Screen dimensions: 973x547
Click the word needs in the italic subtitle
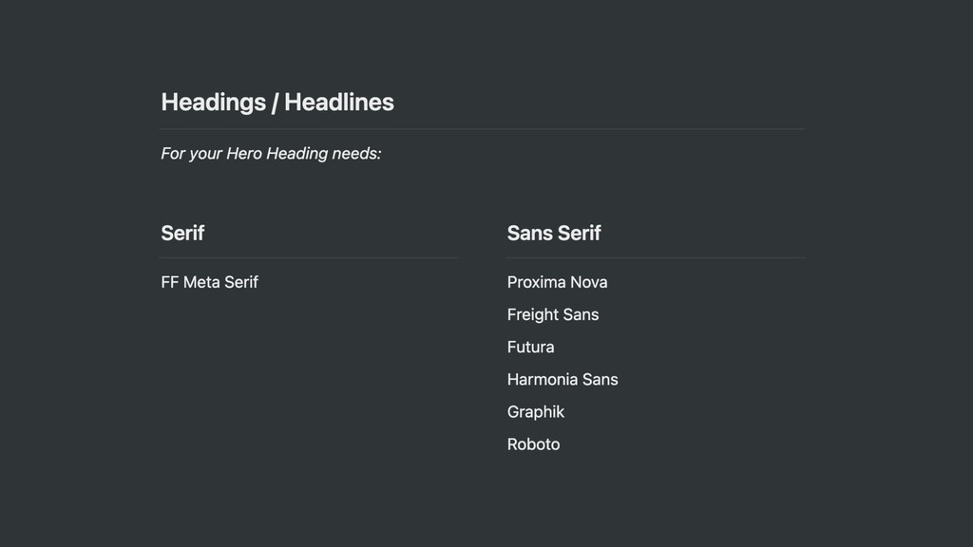pos(357,153)
